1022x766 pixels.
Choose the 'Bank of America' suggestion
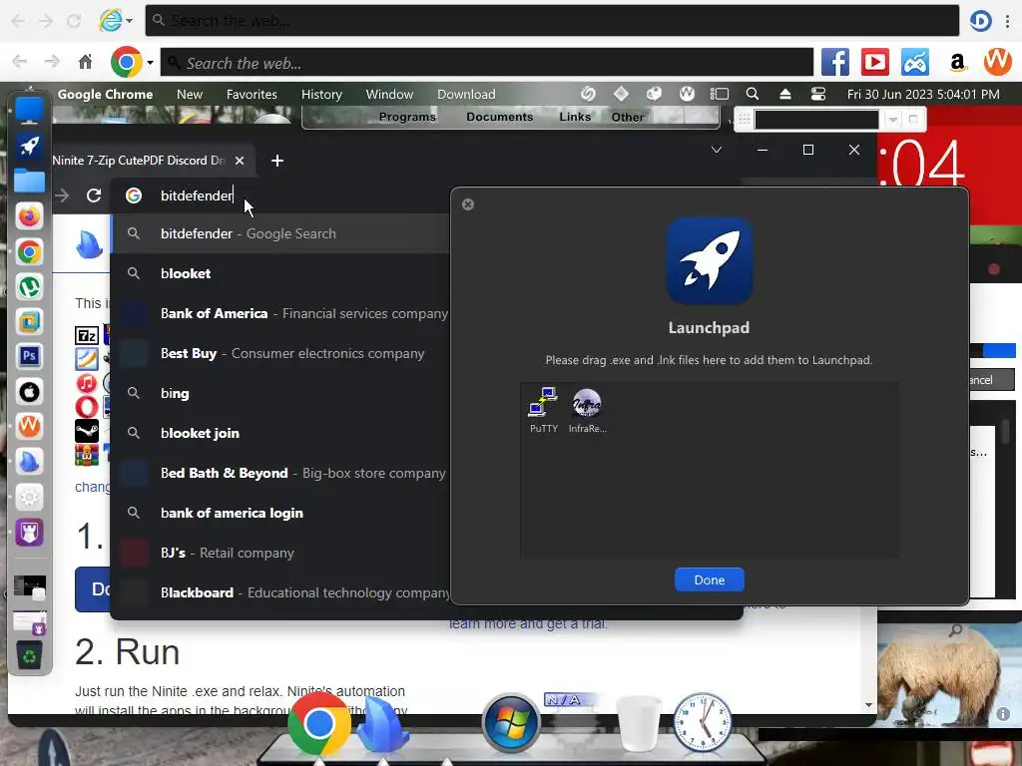click(x=280, y=313)
